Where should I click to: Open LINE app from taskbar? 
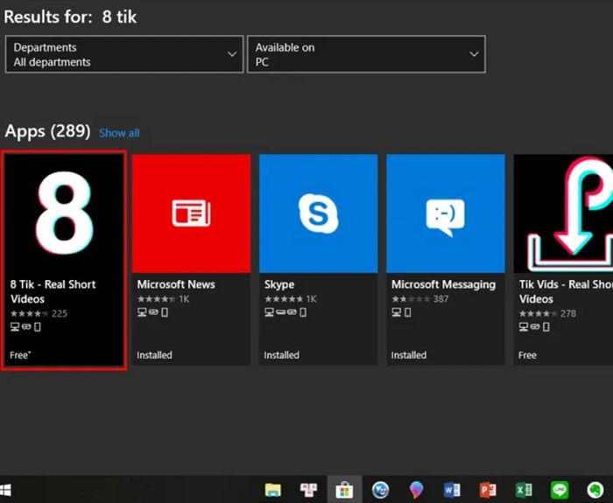[560, 490]
